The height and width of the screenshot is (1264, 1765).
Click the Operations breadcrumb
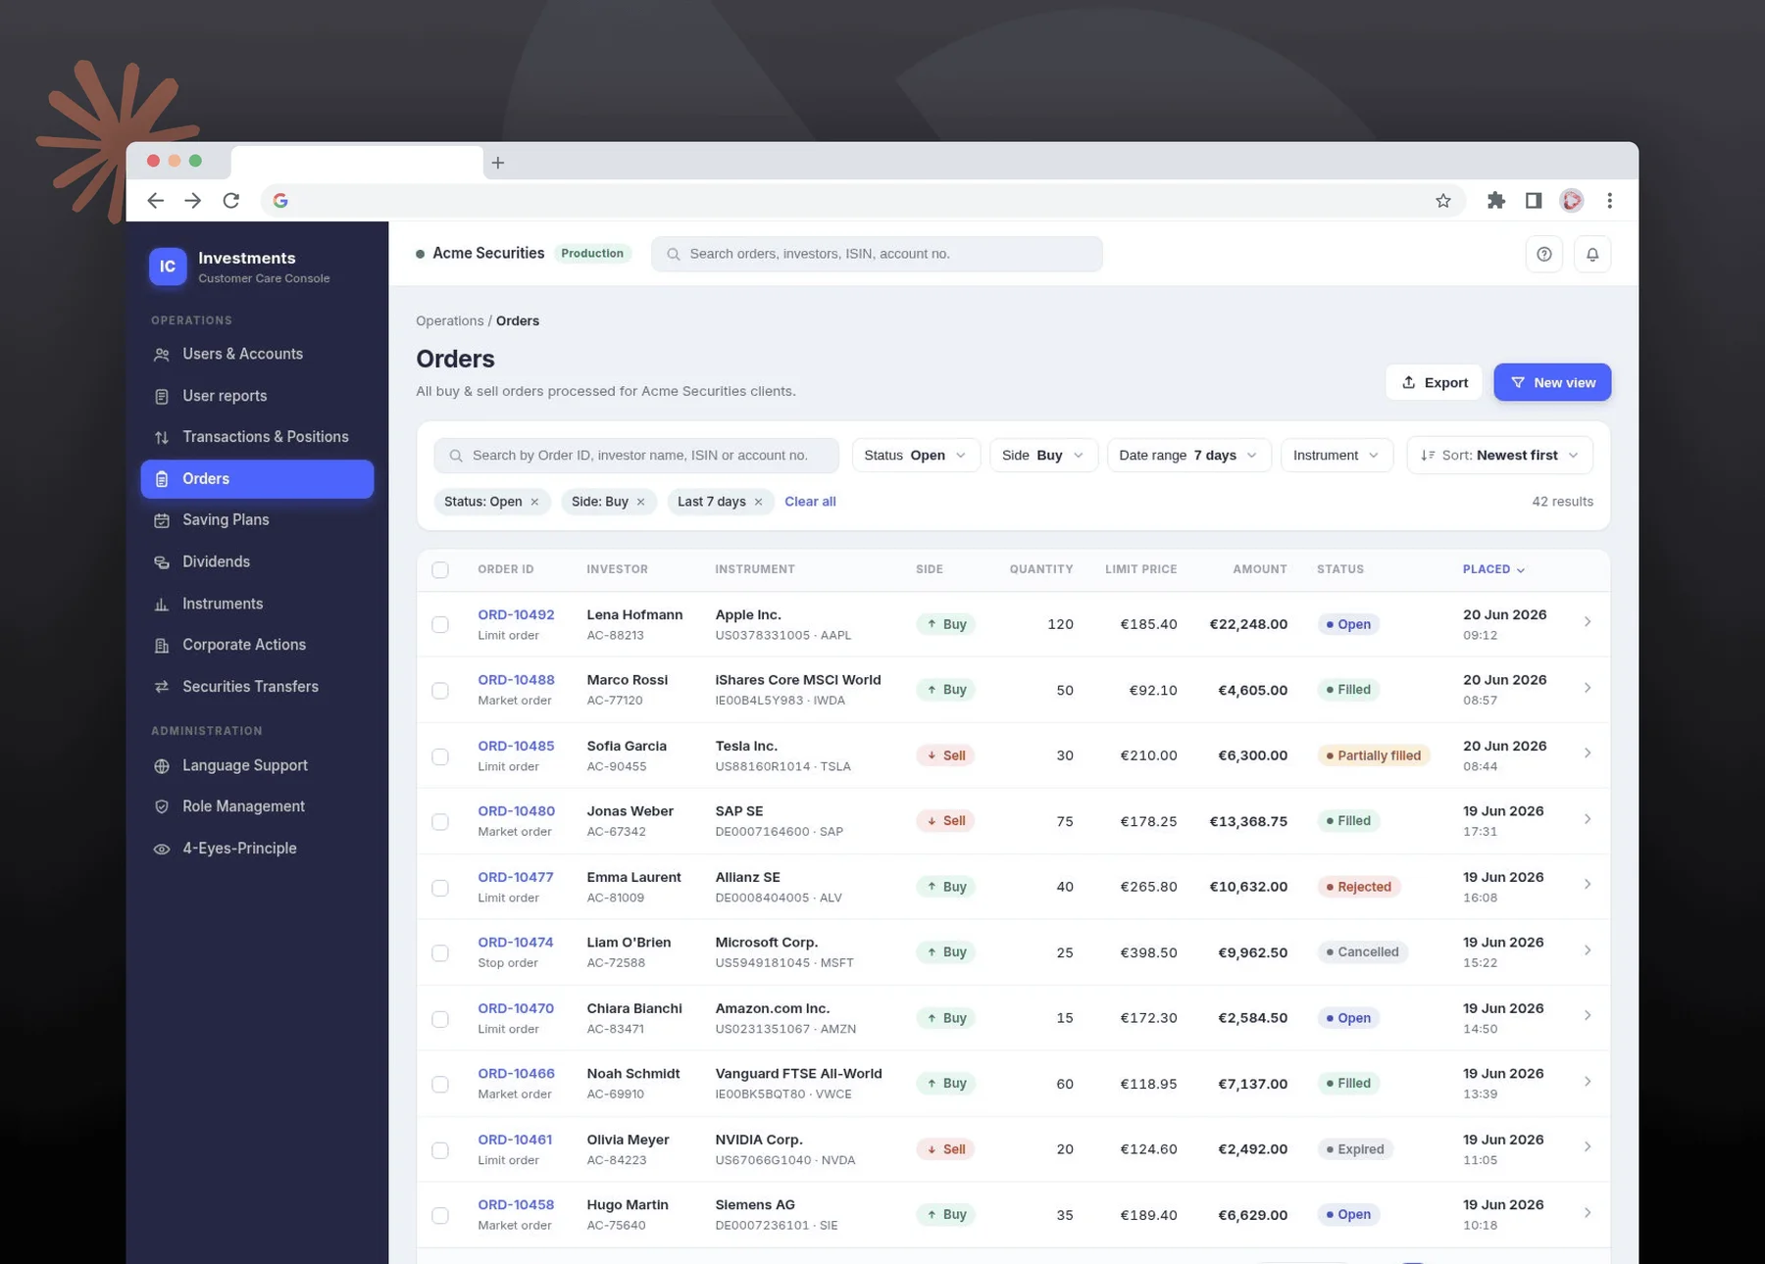pyautogui.click(x=450, y=321)
